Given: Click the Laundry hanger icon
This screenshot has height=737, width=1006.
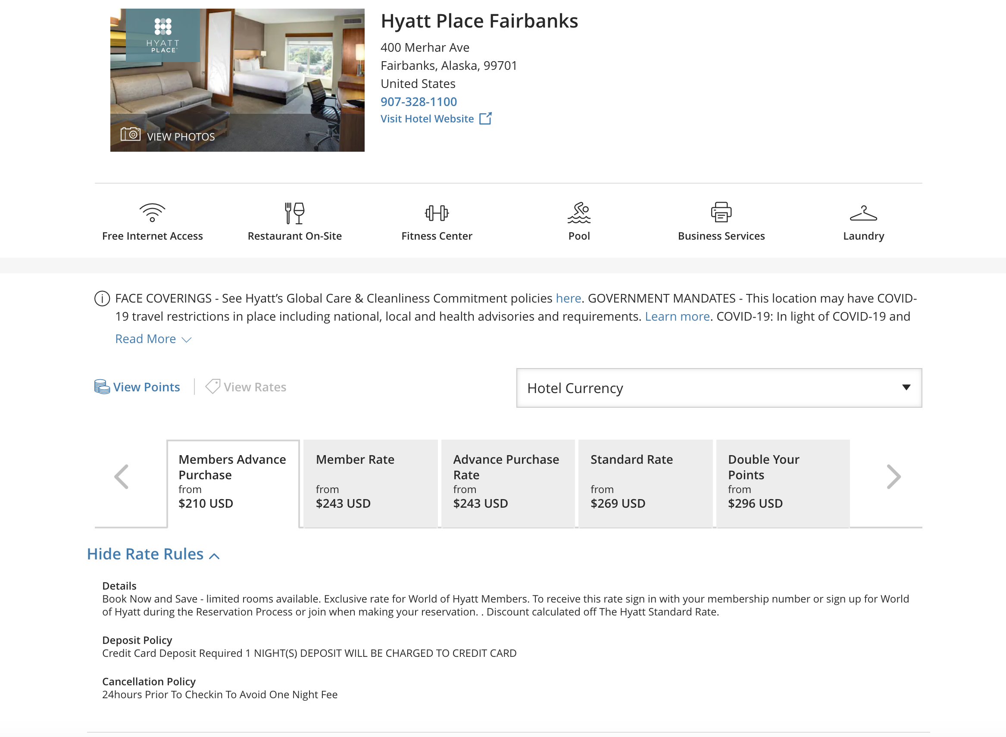Looking at the screenshot, I should click(x=863, y=213).
